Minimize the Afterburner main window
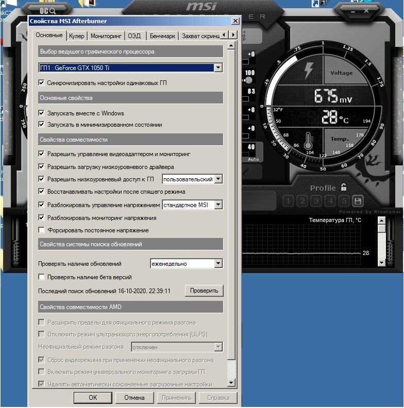 (x=353, y=12)
